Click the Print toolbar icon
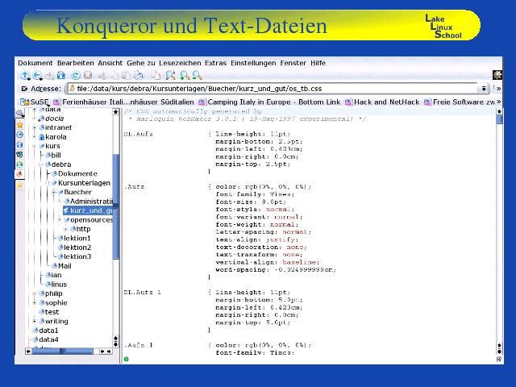This screenshot has height=387, width=516. pos(139,76)
